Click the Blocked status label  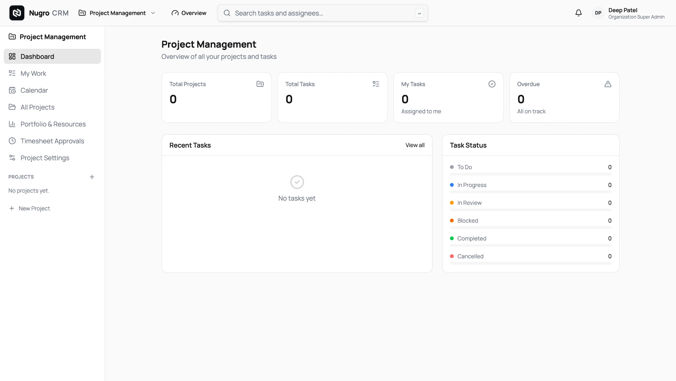click(467, 221)
